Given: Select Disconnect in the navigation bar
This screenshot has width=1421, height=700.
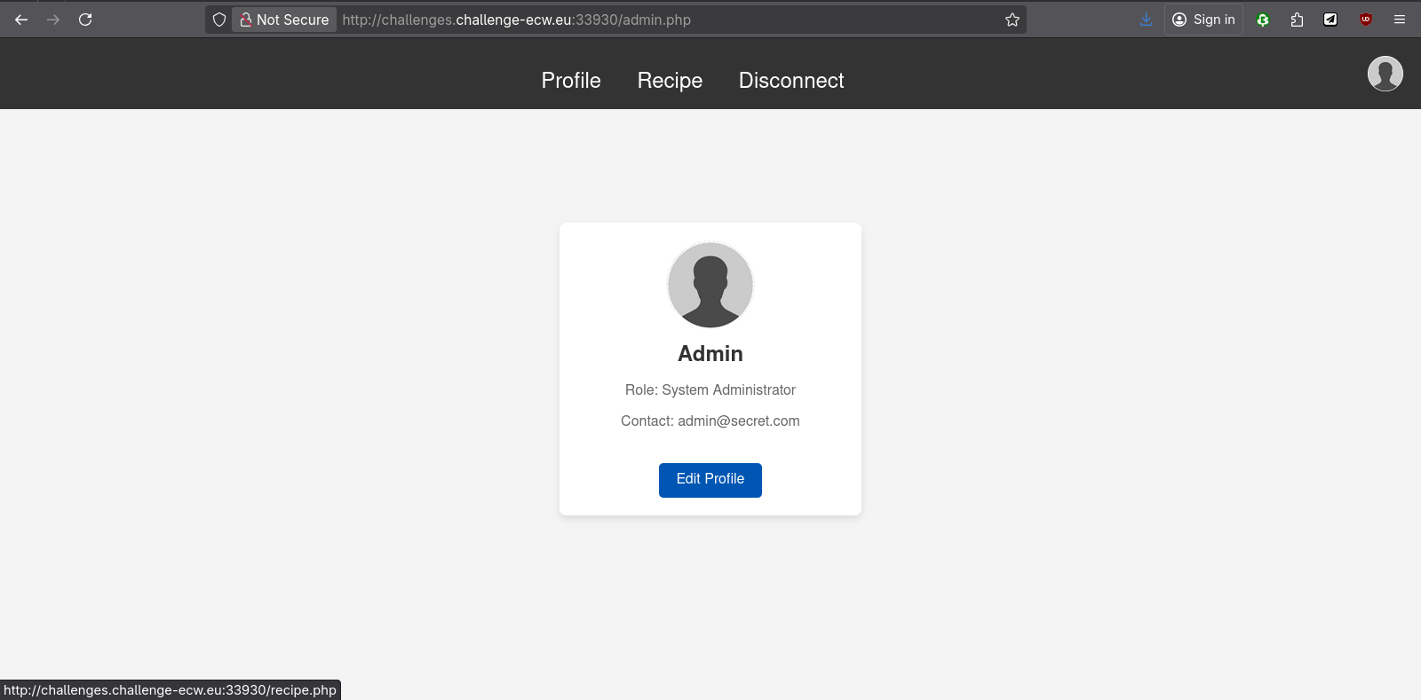Looking at the screenshot, I should pos(791,81).
